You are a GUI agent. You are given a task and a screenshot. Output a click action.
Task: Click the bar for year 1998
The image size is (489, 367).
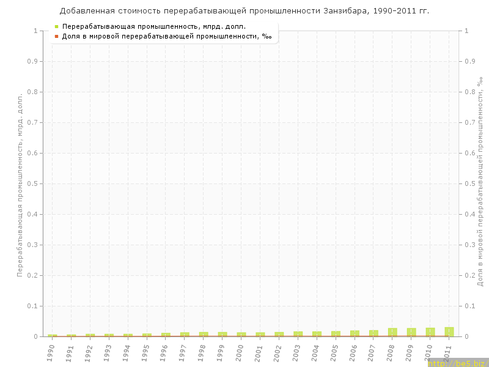204,334
